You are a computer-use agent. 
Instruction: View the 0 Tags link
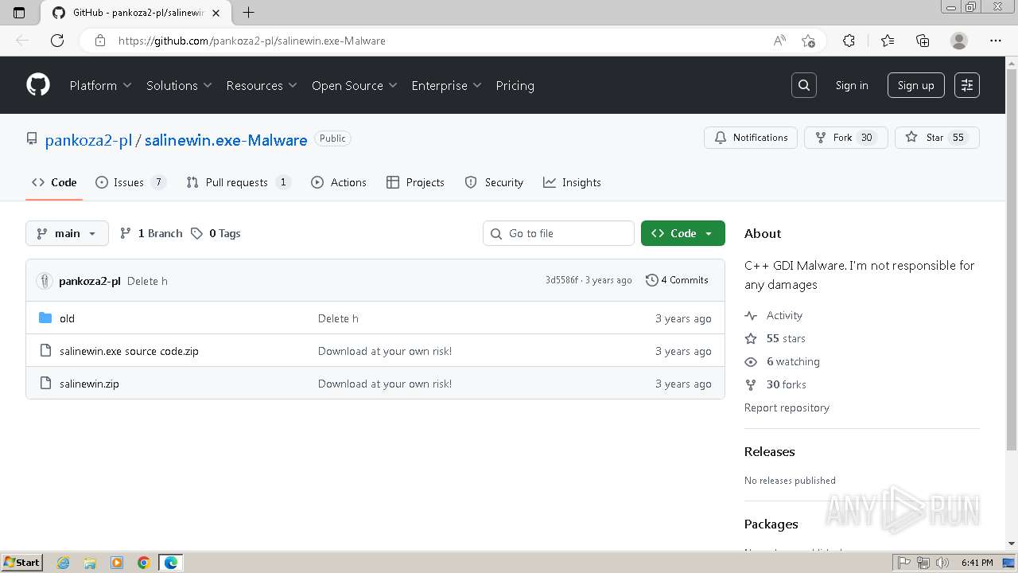coord(216,233)
